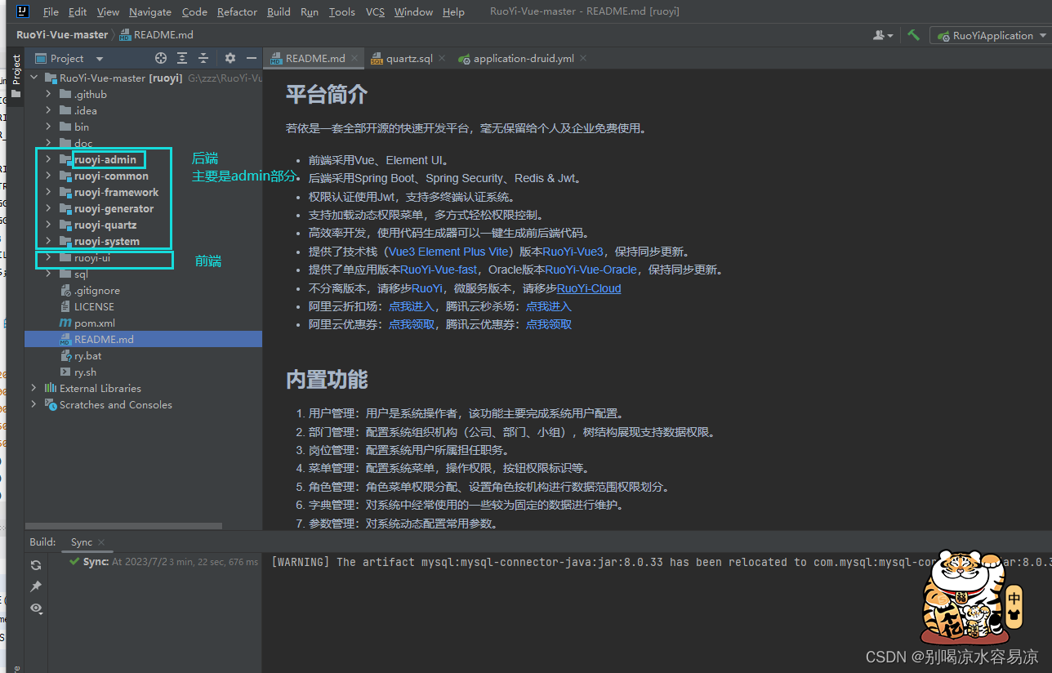The height and width of the screenshot is (673, 1052).
Task: Open RuoYi-Vue-Oracle link
Action: click(x=591, y=270)
